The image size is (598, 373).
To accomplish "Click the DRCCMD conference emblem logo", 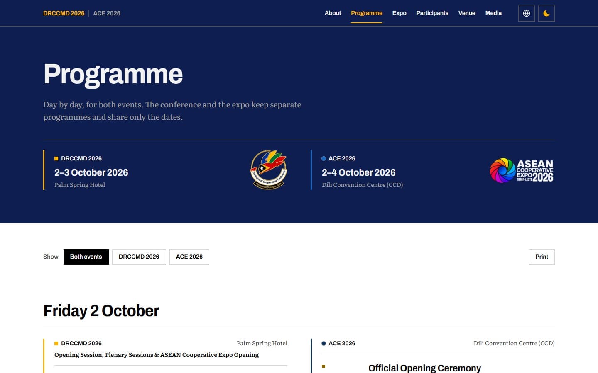I will pos(269,170).
